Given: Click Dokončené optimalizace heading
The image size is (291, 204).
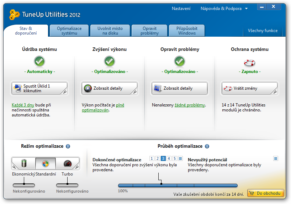Looking at the screenshot, I should click(117, 160).
